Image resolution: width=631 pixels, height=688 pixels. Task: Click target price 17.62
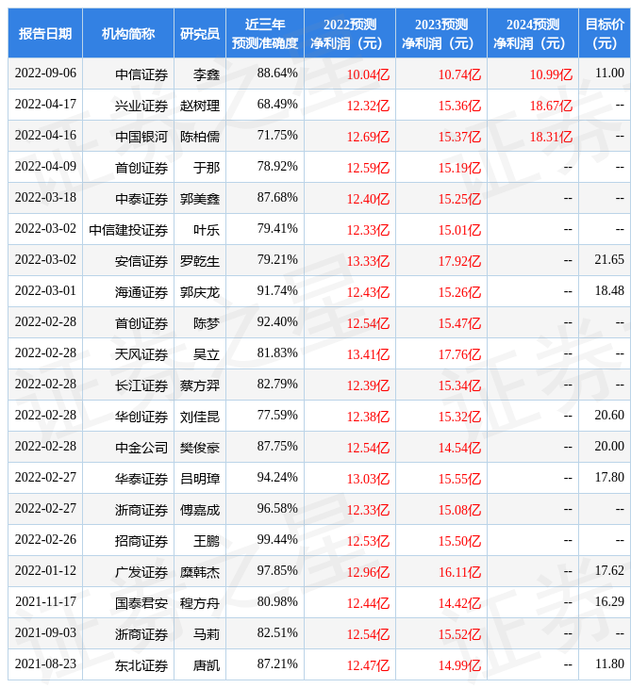click(x=609, y=571)
